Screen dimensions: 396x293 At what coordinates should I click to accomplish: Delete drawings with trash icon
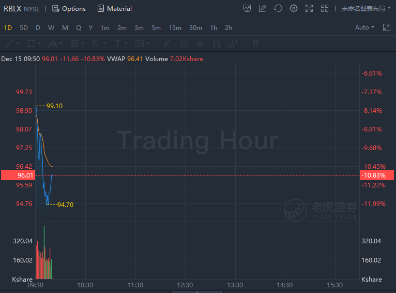255,43
